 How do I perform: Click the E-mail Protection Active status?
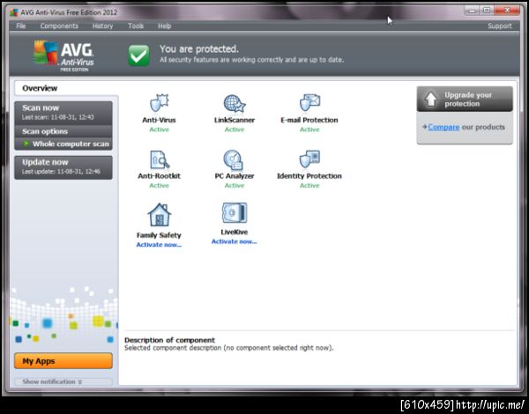click(309, 129)
